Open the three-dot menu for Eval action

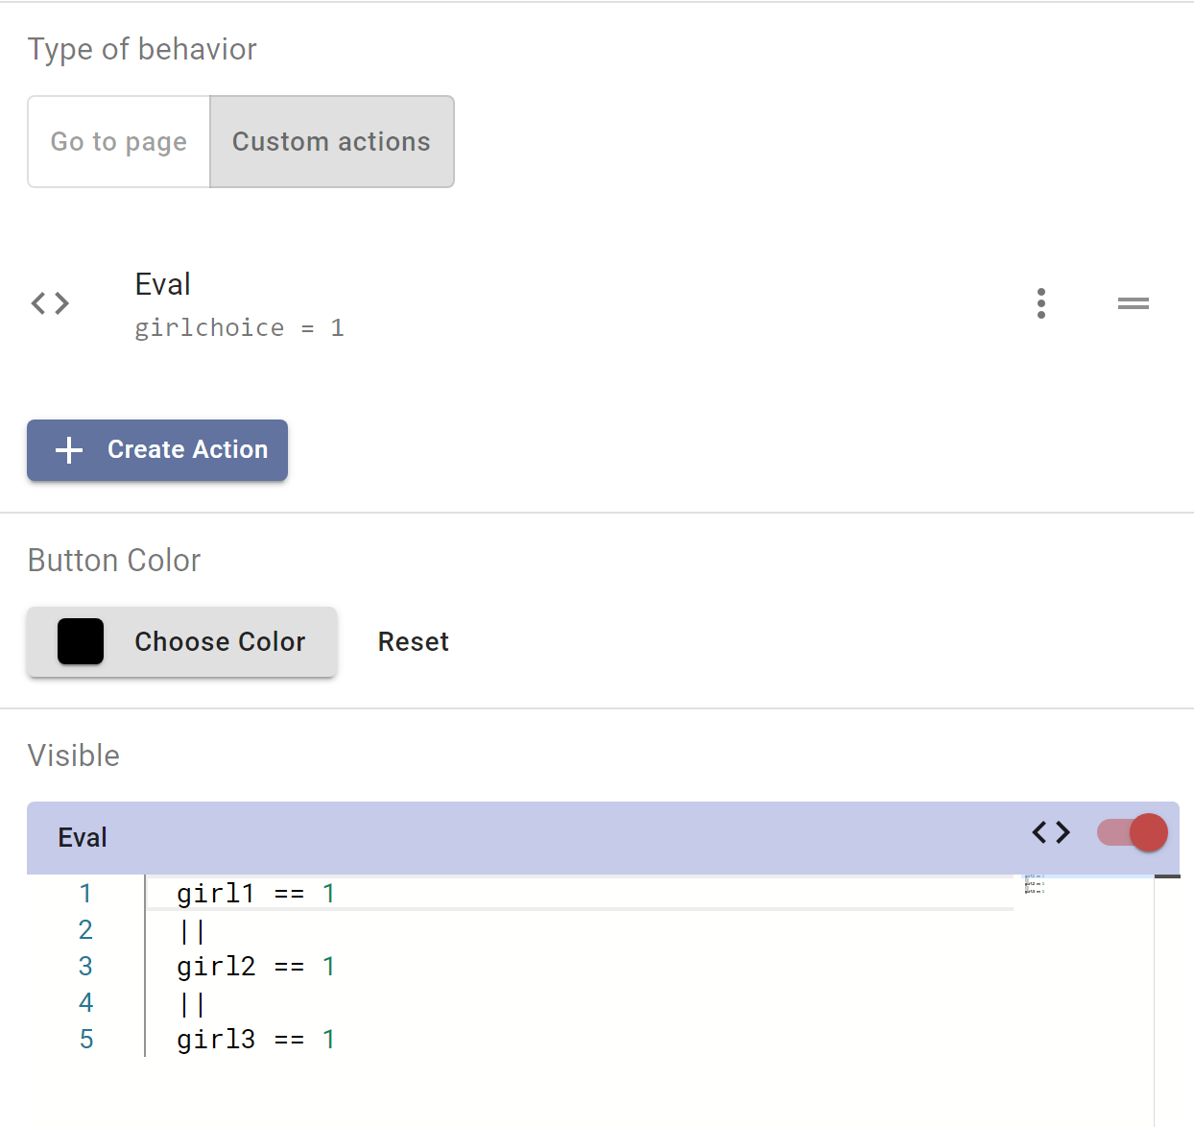click(1041, 303)
